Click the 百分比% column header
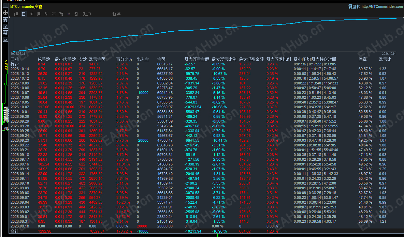 point(124,59)
